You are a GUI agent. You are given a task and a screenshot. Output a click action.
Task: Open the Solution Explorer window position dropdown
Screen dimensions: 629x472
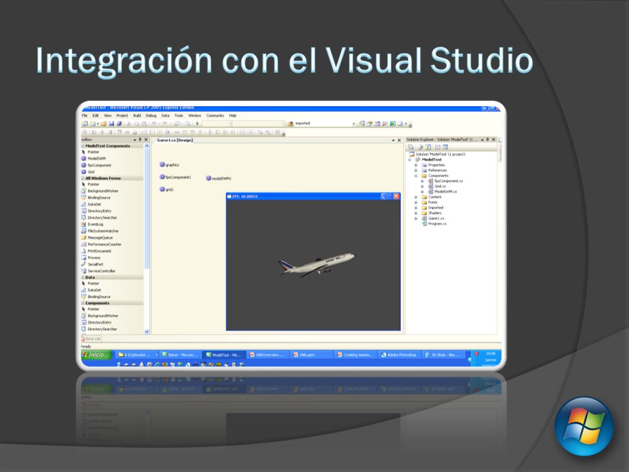coord(482,140)
